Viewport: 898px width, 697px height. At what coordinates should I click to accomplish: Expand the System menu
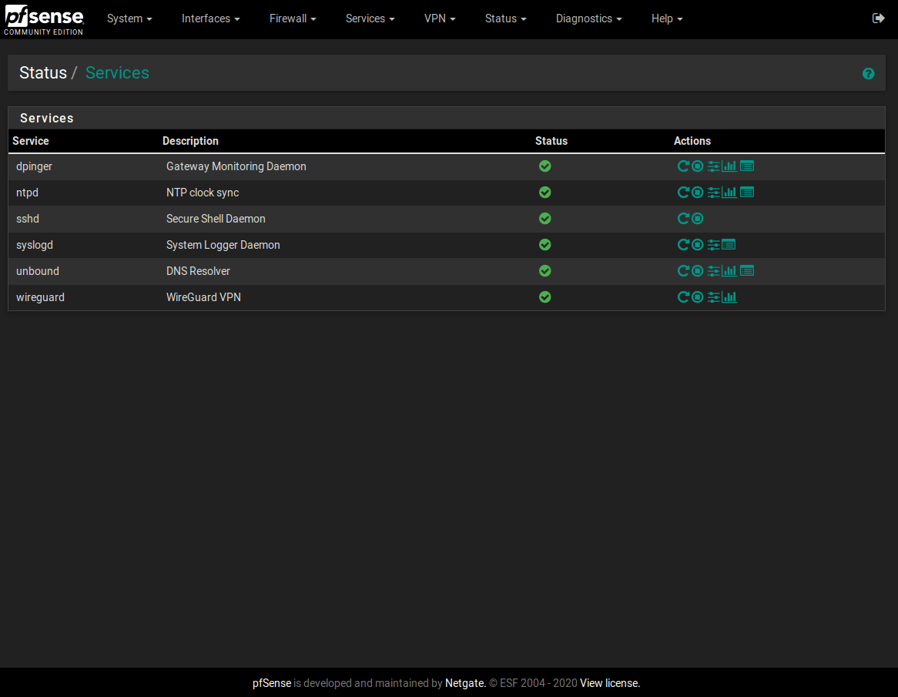point(129,18)
